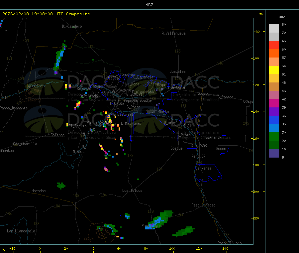This screenshot has width=299, height=253.
Task: Click the Lag.Llancanelo map label
Action: click(x=21, y=231)
